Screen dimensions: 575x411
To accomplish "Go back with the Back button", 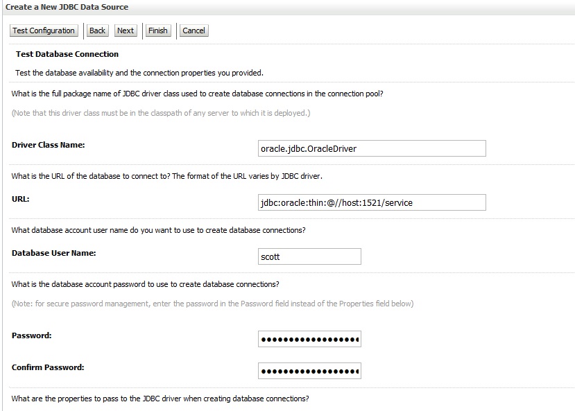I will click(x=97, y=30).
